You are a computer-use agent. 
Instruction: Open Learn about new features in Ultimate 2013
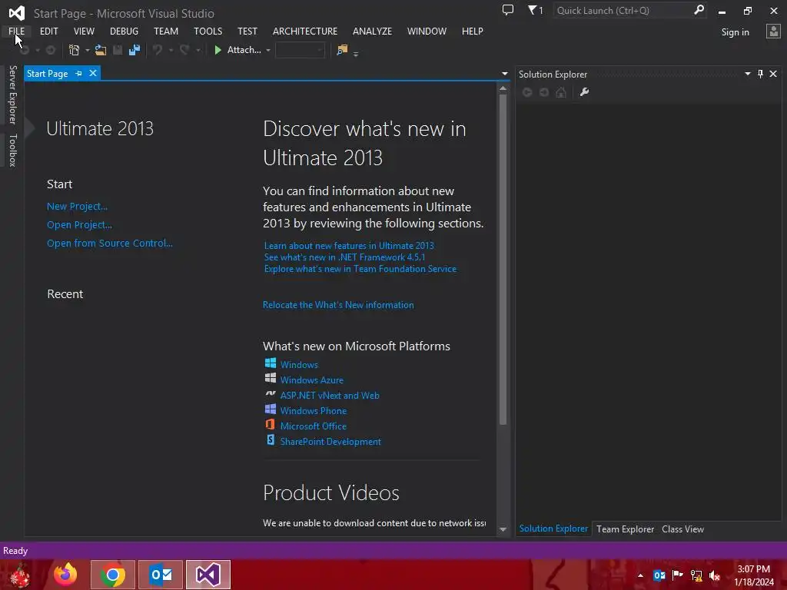point(349,245)
